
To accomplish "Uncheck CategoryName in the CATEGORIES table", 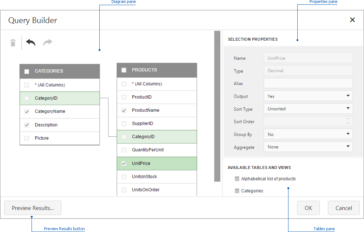I will (x=26, y=111).
